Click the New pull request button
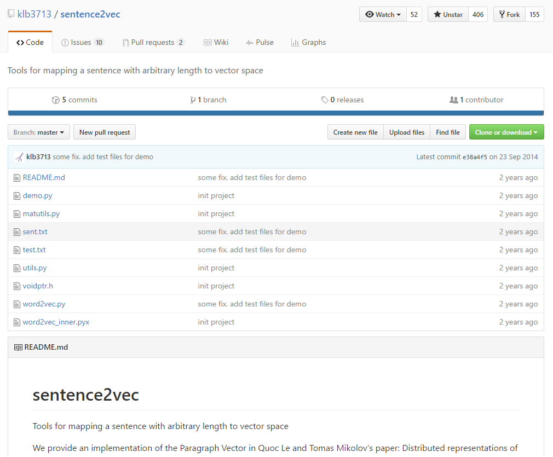This screenshot has height=457, width=553. (105, 132)
